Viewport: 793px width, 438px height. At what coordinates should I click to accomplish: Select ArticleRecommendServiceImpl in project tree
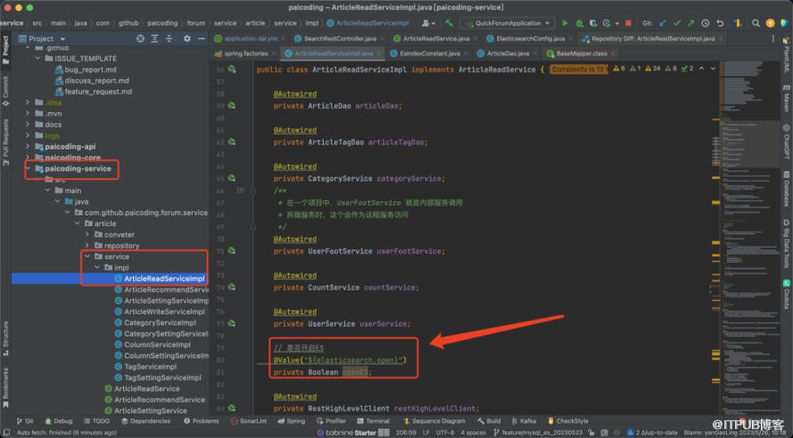pos(166,289)
